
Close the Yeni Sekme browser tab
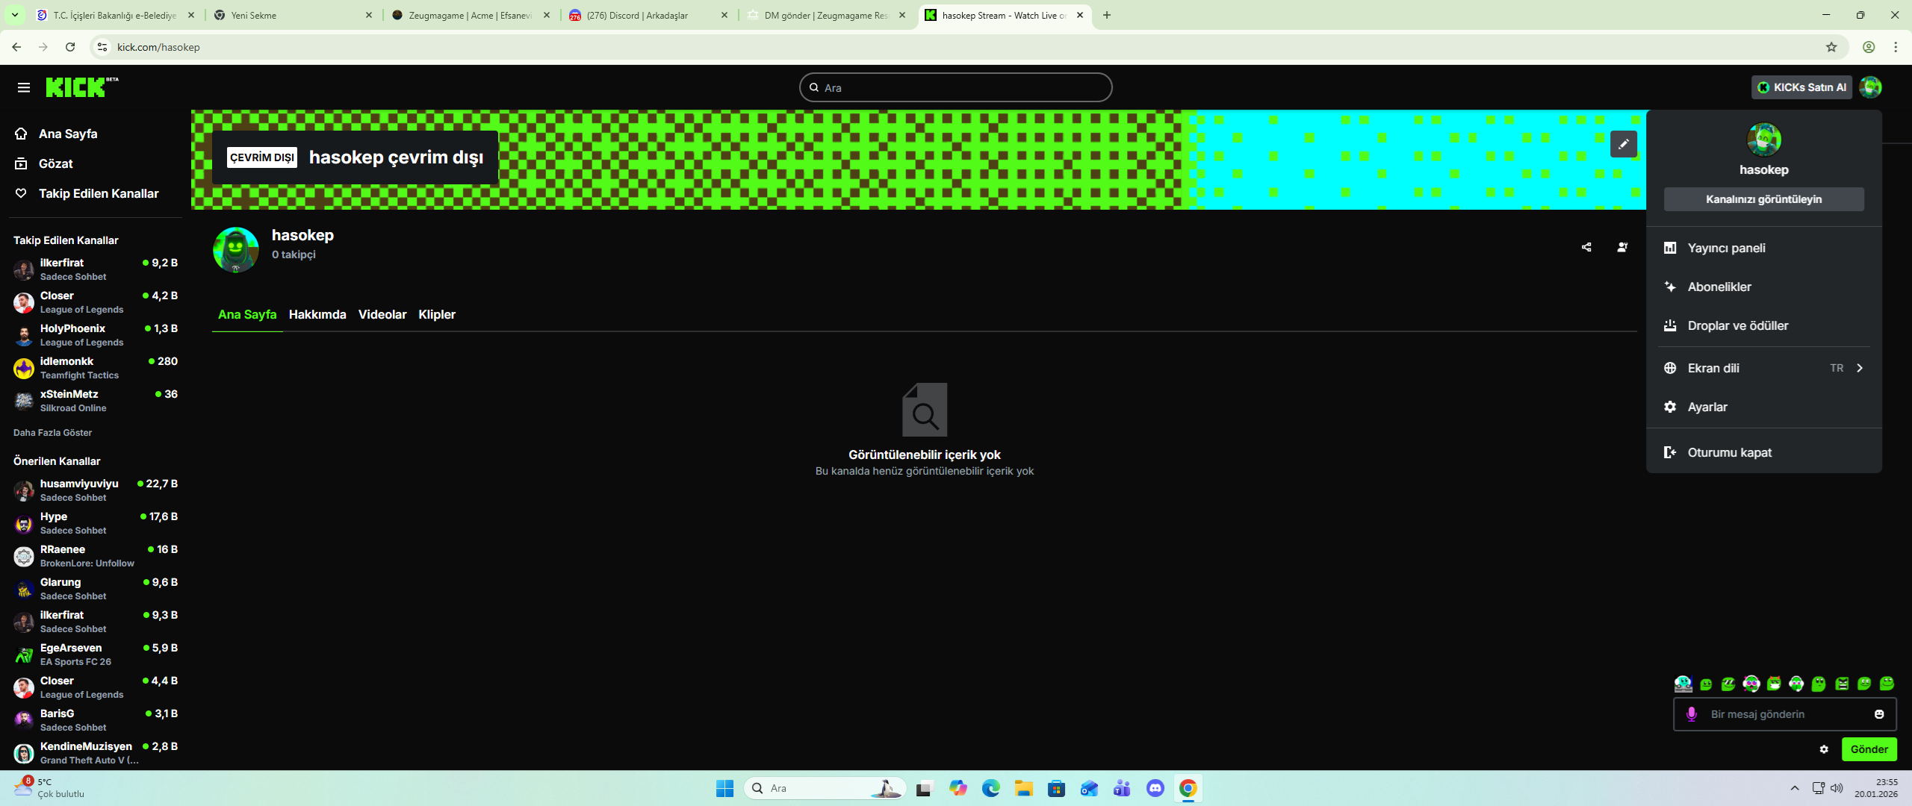368,15
